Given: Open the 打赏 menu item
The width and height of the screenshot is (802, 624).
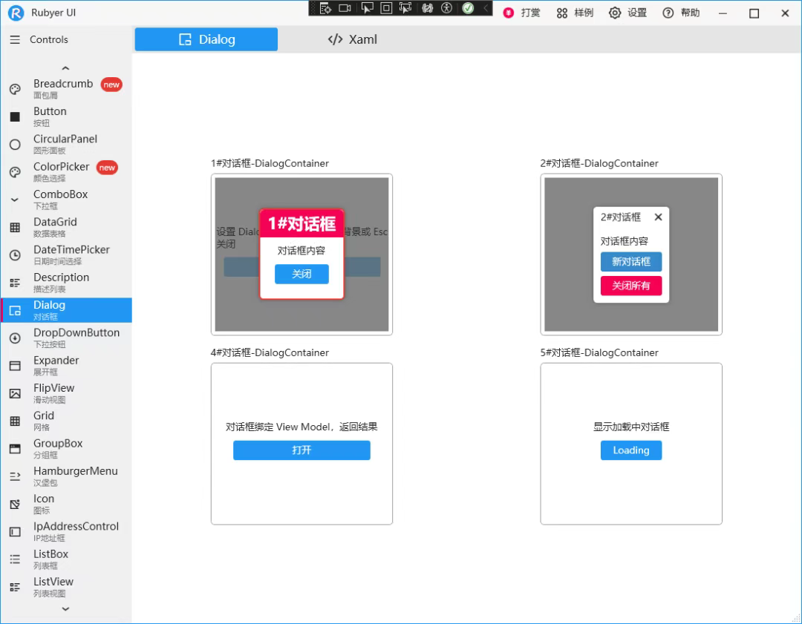Looking at the screenshot, I should point(522,13).
